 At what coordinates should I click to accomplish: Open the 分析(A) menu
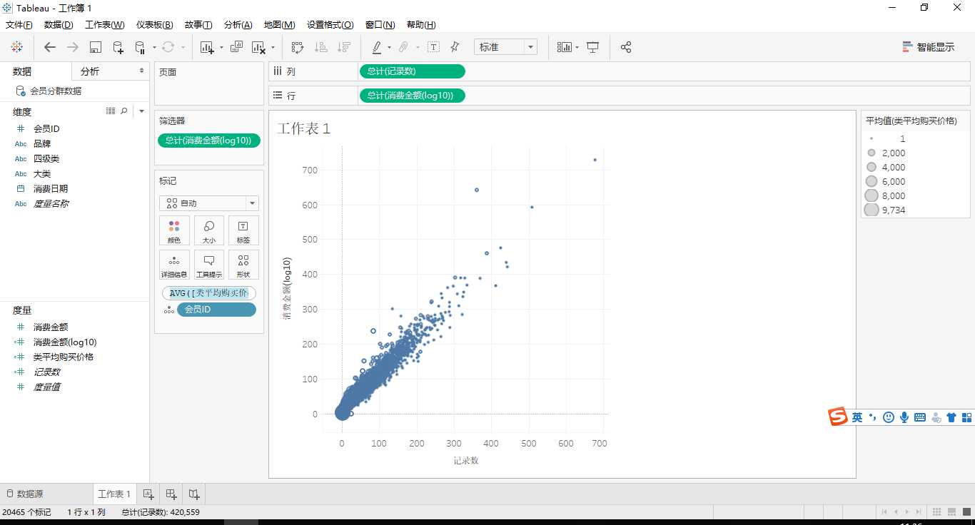[x=238, y=24]
